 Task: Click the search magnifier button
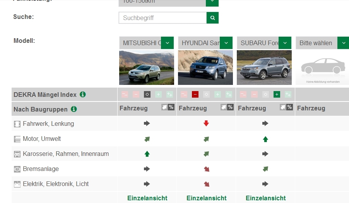tap(212, 18)
